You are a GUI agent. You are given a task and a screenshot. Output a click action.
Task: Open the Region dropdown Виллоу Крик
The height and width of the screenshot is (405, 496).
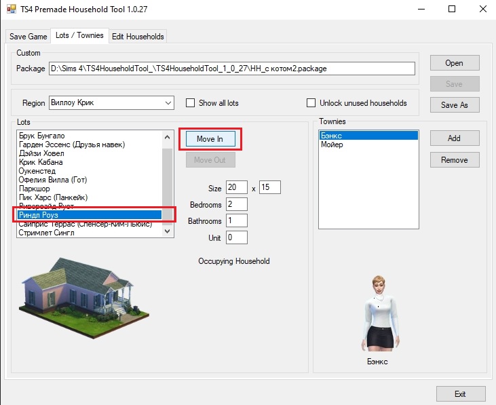pyautogui.click(x=111, y=103)
